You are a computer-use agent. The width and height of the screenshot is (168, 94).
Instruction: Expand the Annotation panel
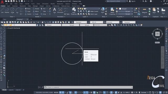[61, 17]
